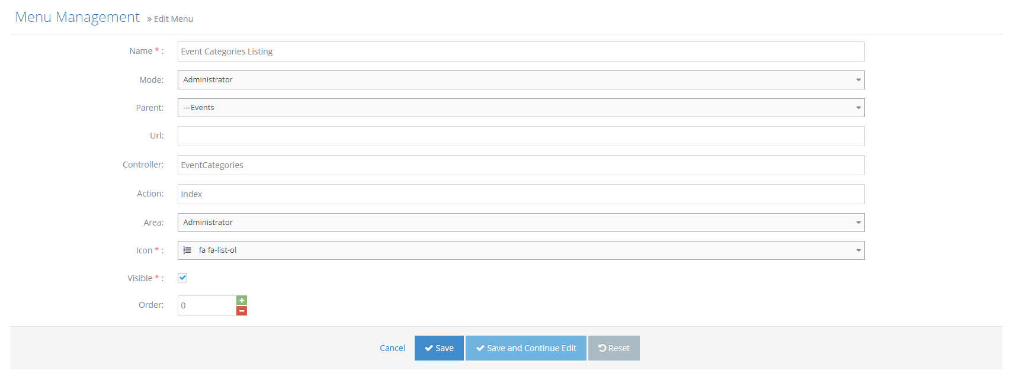The image size is (1013, 383).
Task: Click the Menu Management heading
Action: (x=77, y=17)
